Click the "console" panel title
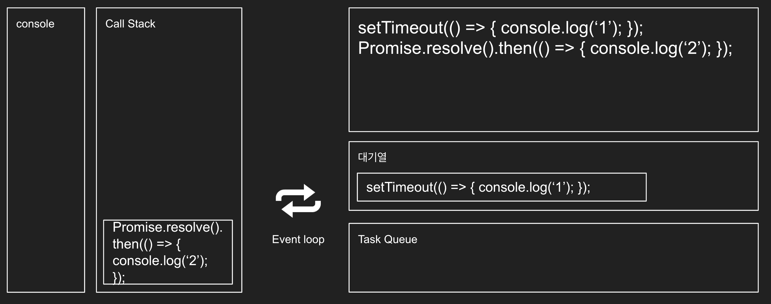This screenshot has width=771, height=304. point(35,24)
